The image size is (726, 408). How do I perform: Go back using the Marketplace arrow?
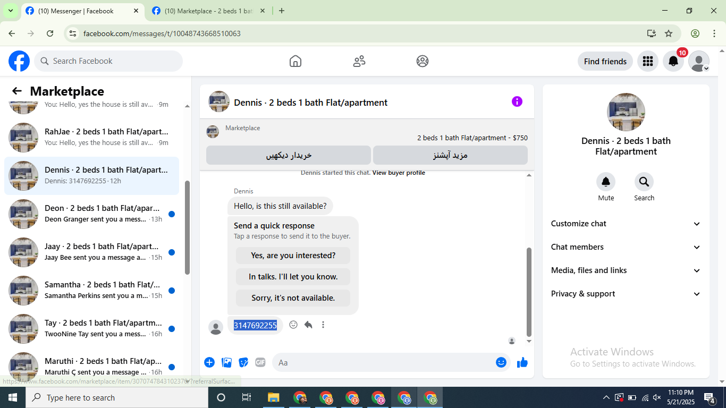click(17, 91)
